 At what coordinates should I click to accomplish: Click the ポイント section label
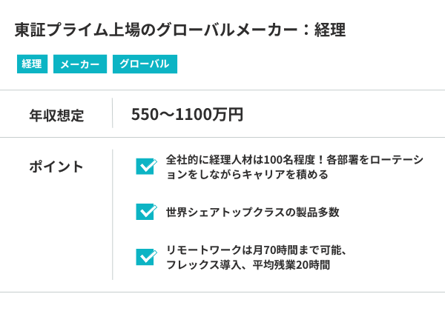[56, 167]
